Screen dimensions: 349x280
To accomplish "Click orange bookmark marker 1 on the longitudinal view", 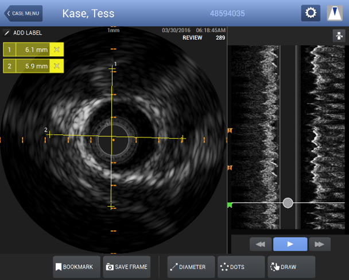I will coord(230,131).
